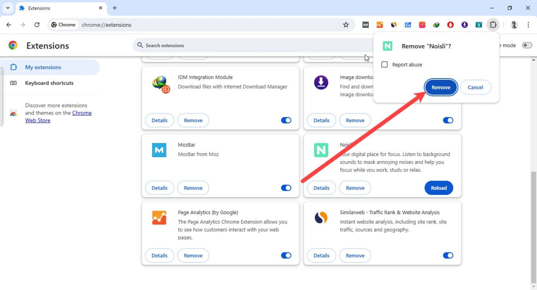Bookmark this page with the star icon
The width and height of the screenshot is (537, 290).
tap(346, 25)
